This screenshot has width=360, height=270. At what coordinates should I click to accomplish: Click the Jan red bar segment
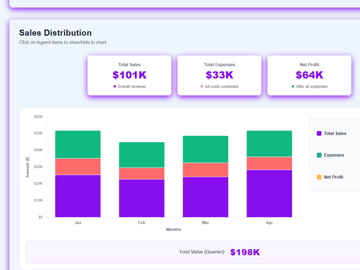click(78, 167)
